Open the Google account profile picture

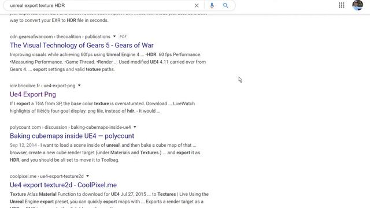357,5
